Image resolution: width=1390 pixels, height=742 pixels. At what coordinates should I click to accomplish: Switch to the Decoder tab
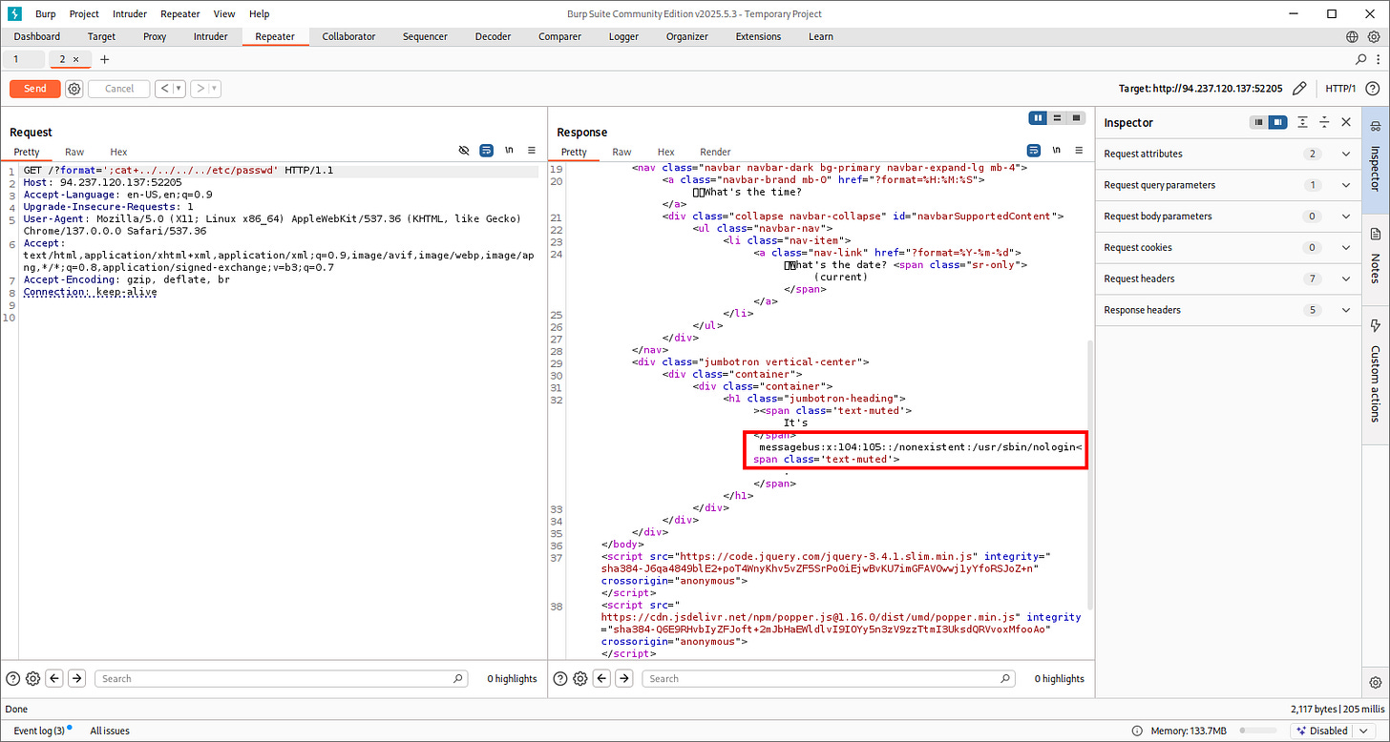(493, 36)
